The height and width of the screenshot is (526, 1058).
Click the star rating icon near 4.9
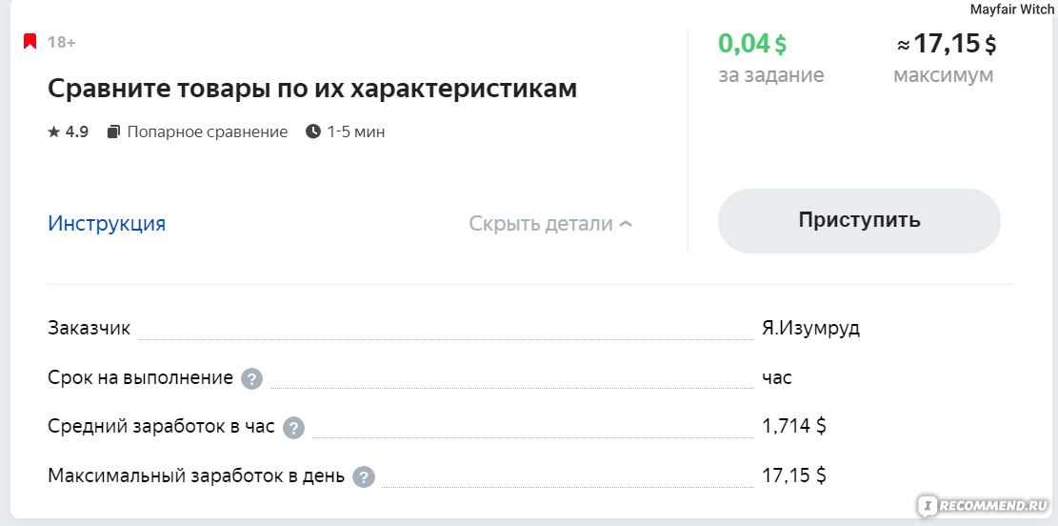(x=54, y=131)
